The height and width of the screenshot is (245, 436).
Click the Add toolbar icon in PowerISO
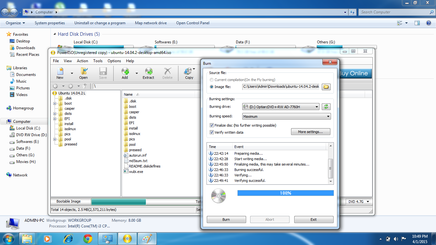point(125,73)
